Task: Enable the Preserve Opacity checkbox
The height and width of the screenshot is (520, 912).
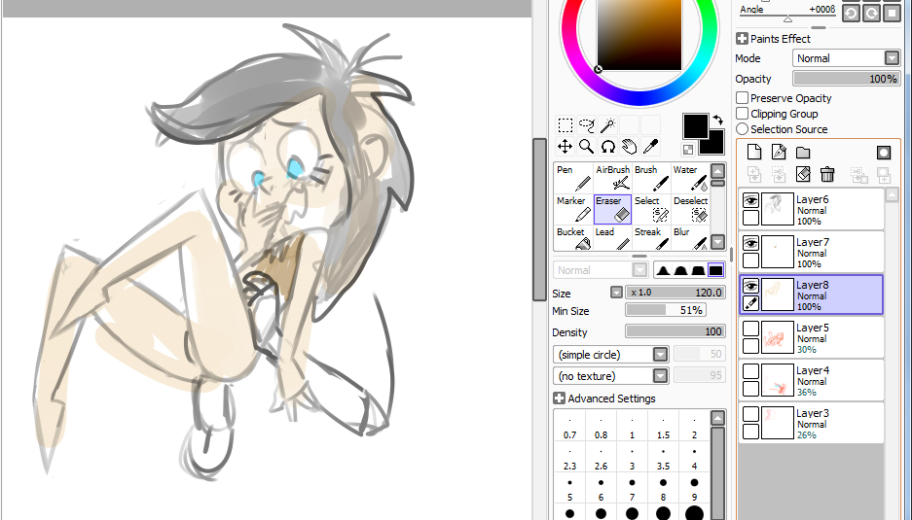Action: (x=743, y=98)
